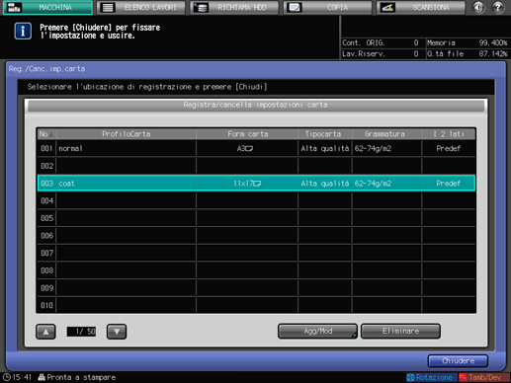Viewport: 511px width, 383px height.
Task: Click the Eliminare button
Action: click(x=400, y=331)
